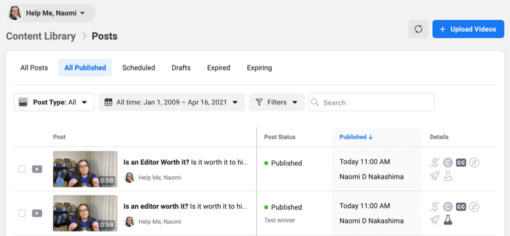510x236 pixels.
Task: Click the video type icon of first post
Action: coord(37,169)
